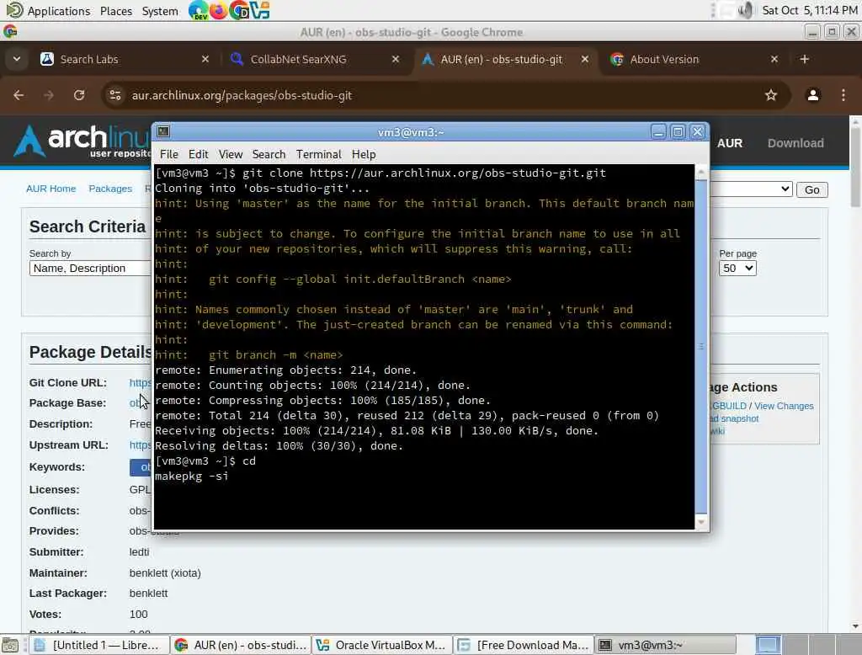Click the Arch Linux logo
862x655 pixels.
click(82, 141)
